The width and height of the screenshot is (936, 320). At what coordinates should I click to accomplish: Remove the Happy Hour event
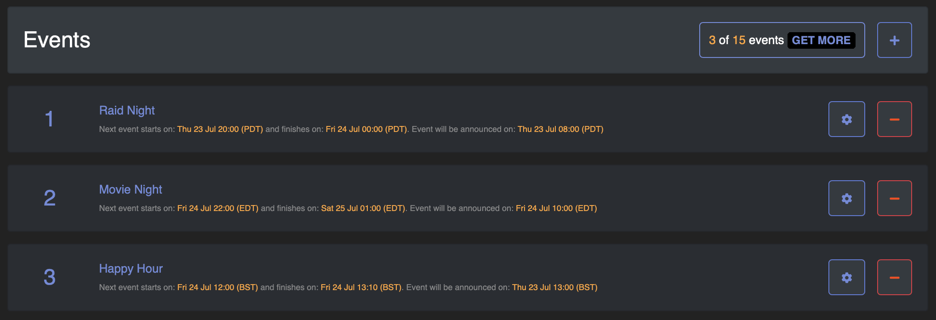coord(894,277)
